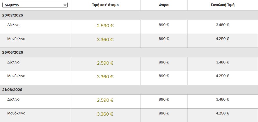
Task: Click the 890 € tax for 26/06/2026 Δίκλινο
Action: (164, 62)
